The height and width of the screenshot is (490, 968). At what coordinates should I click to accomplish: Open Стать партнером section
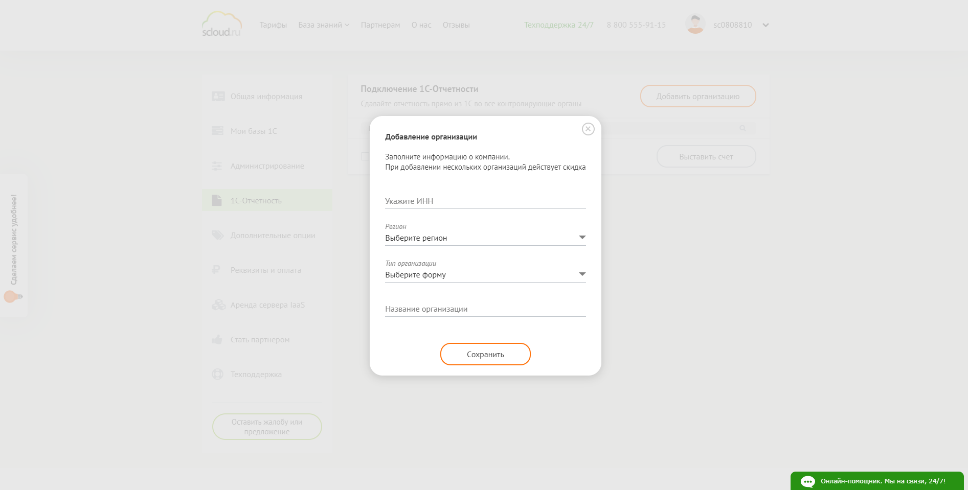[x=260, y=340]
